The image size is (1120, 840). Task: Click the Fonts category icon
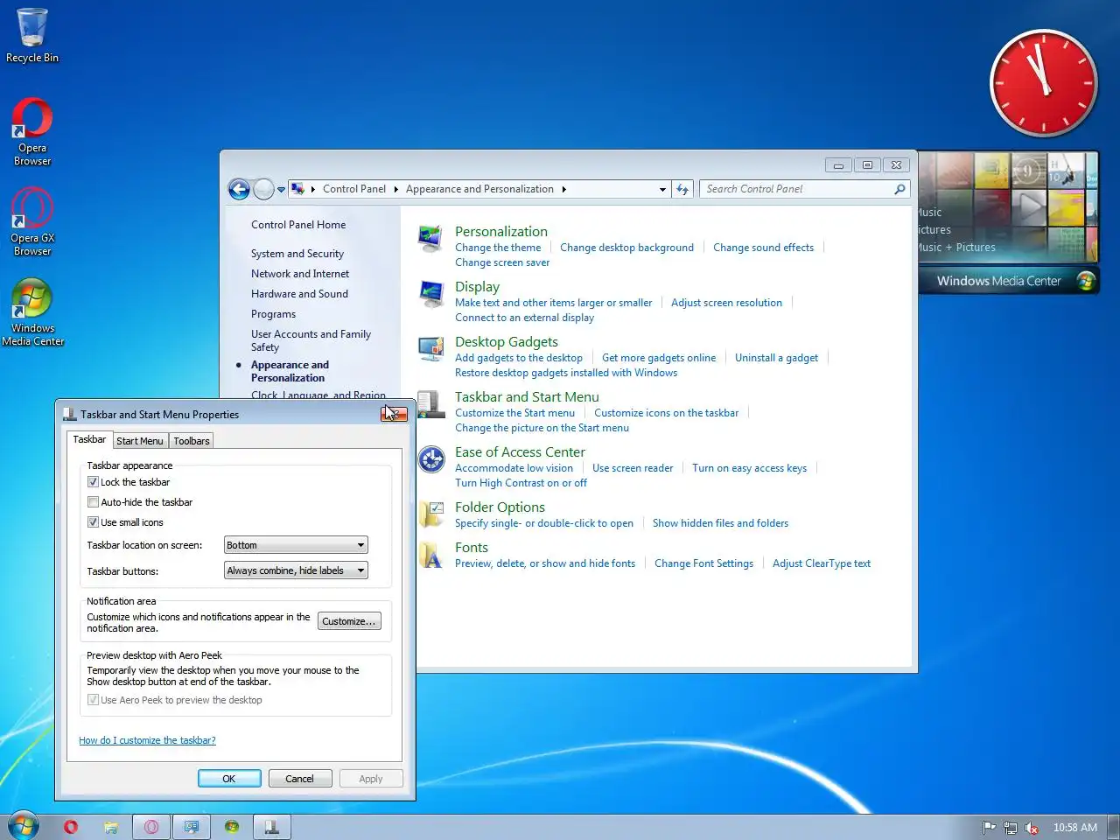[430, 554]
